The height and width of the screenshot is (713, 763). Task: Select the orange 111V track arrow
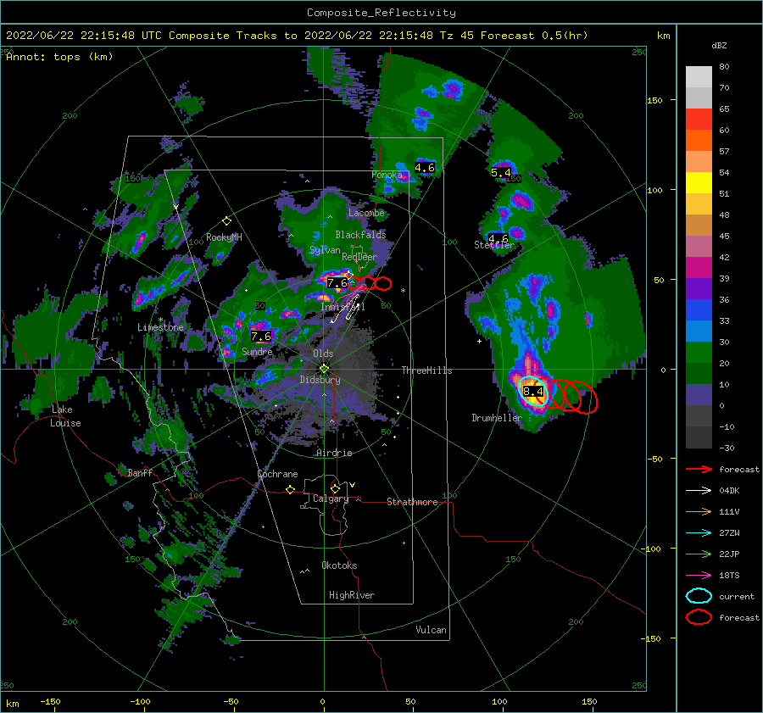[699, 511]
